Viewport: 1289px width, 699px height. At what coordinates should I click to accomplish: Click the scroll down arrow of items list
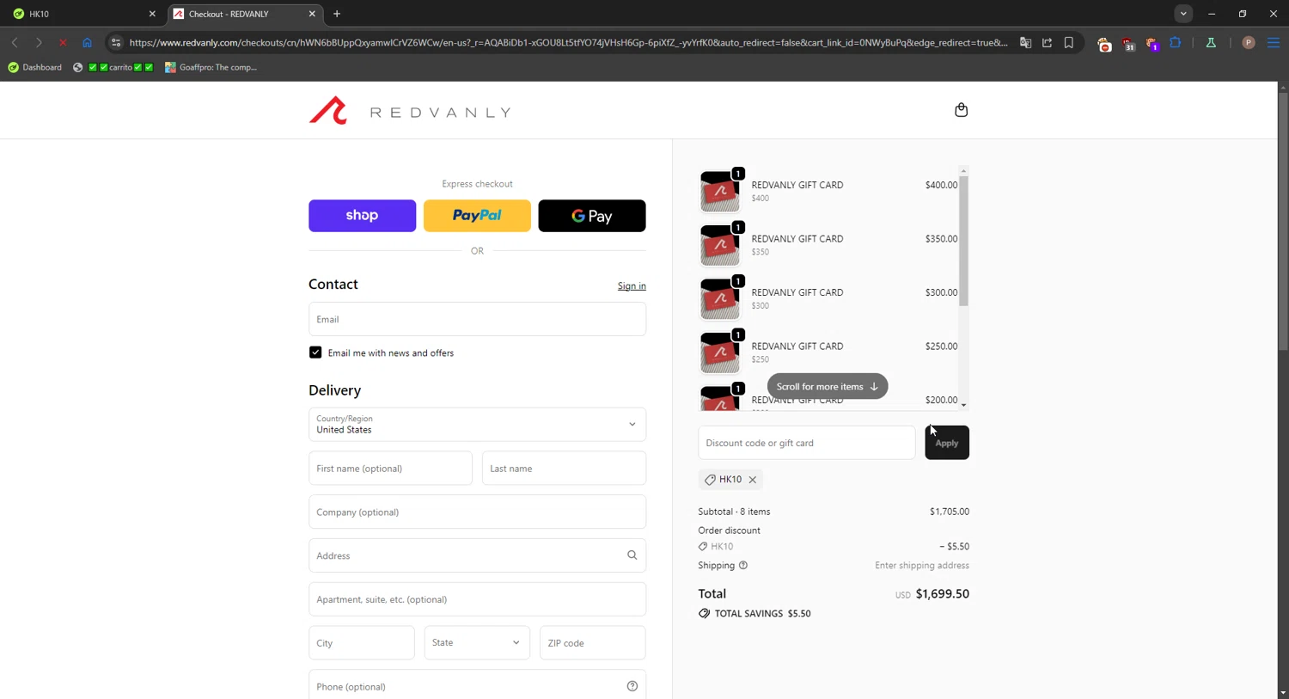pyautogui.click(x=963, y=405)
